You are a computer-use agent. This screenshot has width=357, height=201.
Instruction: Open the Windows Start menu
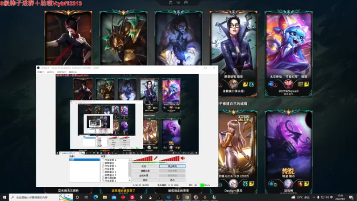click(x=4, y=197)
